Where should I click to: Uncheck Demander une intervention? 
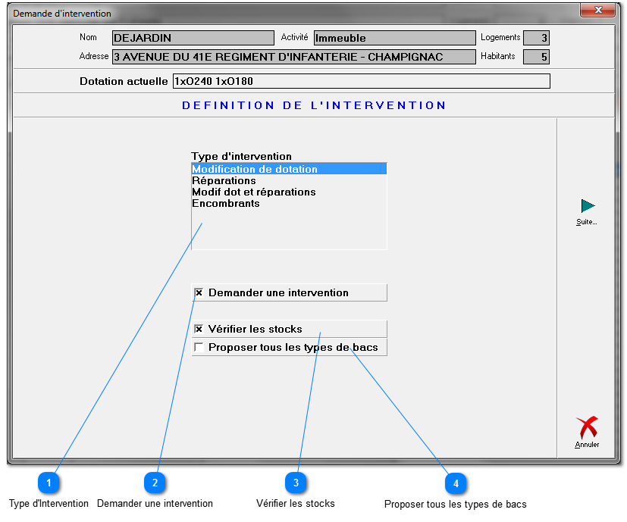(x=199, y=292)
